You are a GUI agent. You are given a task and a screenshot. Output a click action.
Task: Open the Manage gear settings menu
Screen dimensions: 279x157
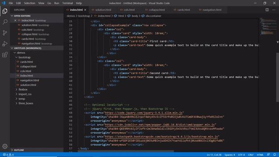point(5,147)
